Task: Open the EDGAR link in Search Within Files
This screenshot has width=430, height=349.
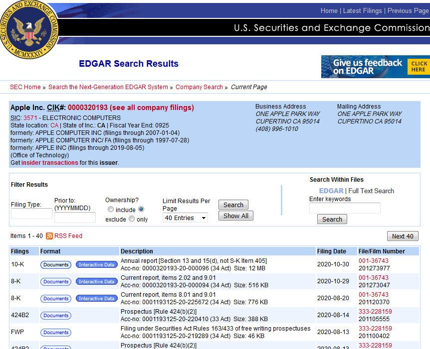Action: click(331, 191)
